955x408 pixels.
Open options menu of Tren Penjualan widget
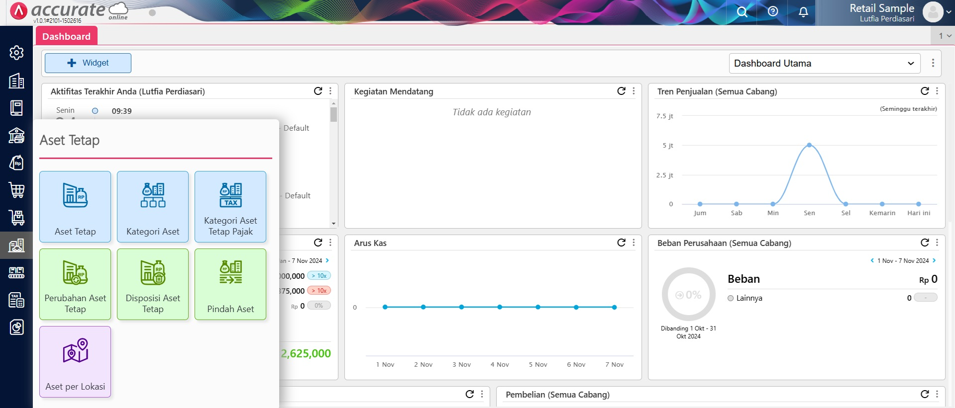[937, 91]
